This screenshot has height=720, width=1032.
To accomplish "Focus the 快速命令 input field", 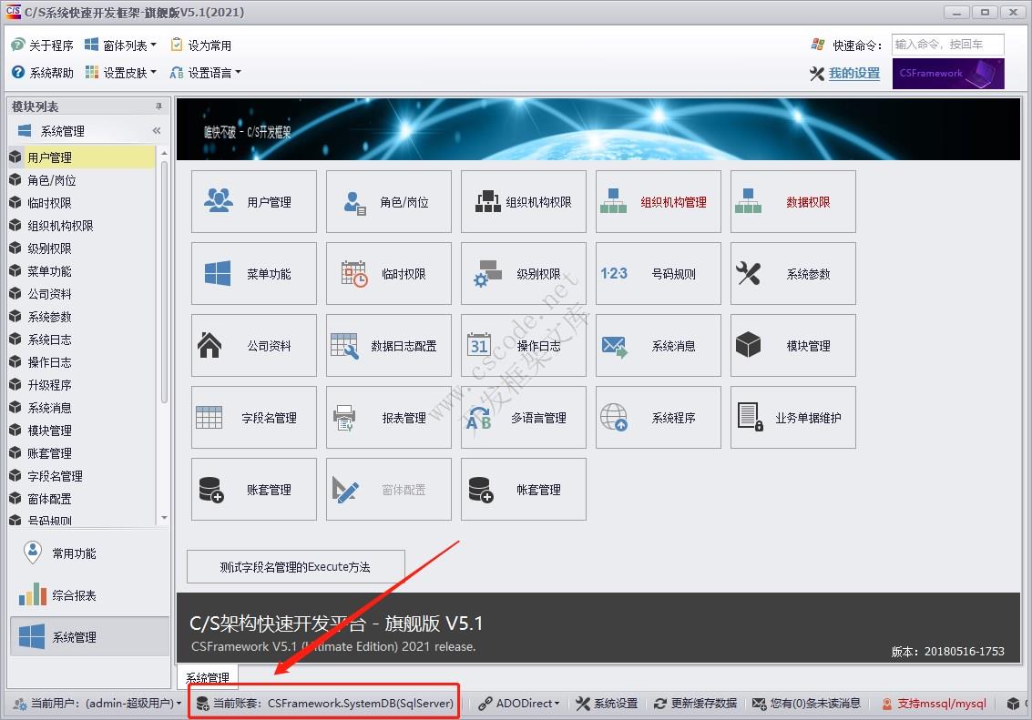I will click(946, 45).
